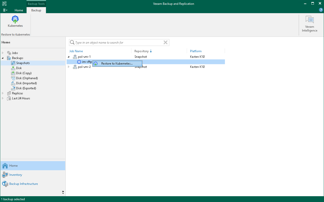The width and height of the screenshot is (324, 202).
Task: Open Veeam Intelligence panel
Action: click(310, 24)
